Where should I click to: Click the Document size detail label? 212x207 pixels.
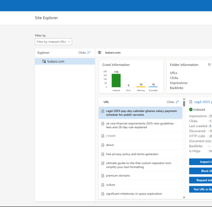click(200, 141)
